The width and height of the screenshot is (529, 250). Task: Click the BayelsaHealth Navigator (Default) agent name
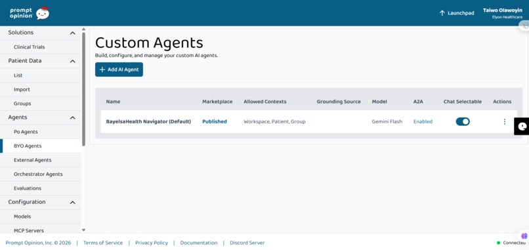pyautogui.click(x=148, y=121)
